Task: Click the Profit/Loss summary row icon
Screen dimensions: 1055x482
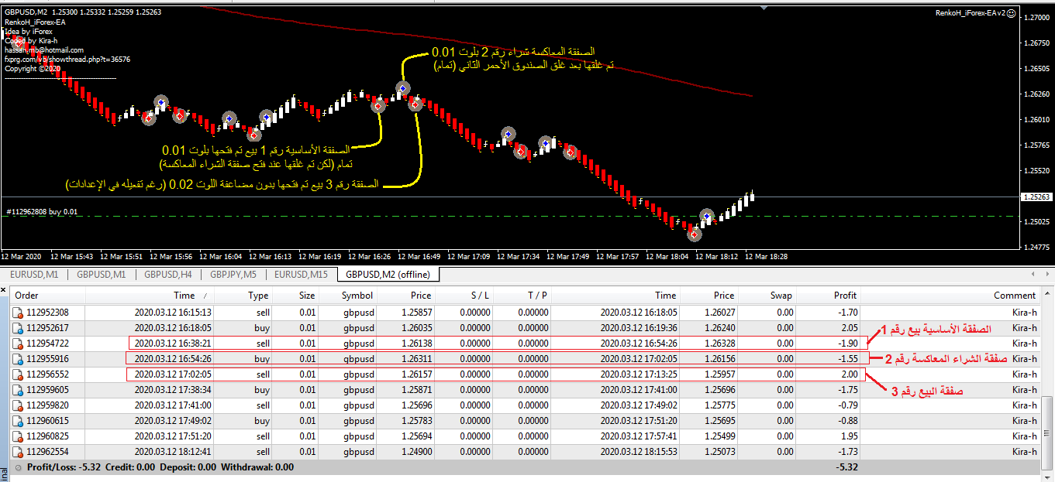Action: (x=18, y=467)
